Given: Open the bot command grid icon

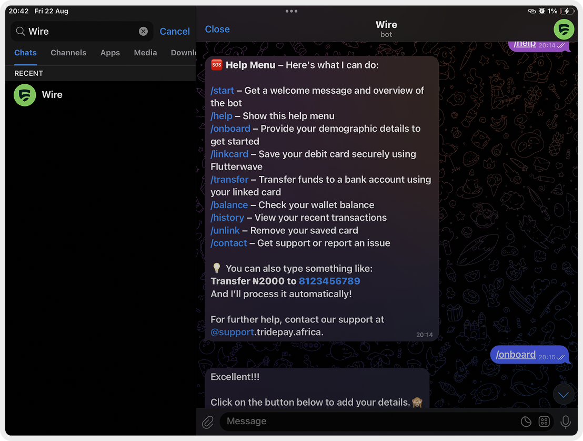Looking at the screenshot, I should [x=544, y=422].
